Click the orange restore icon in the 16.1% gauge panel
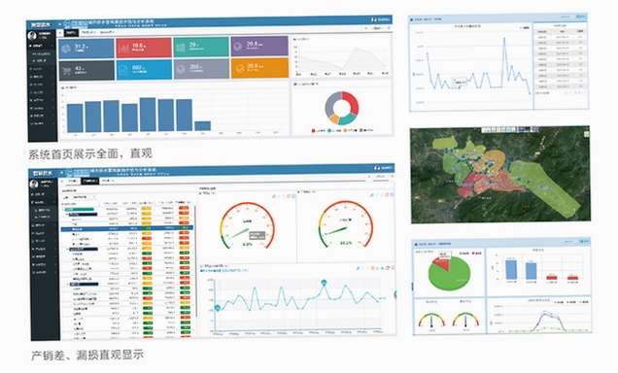 pos(387,195)
